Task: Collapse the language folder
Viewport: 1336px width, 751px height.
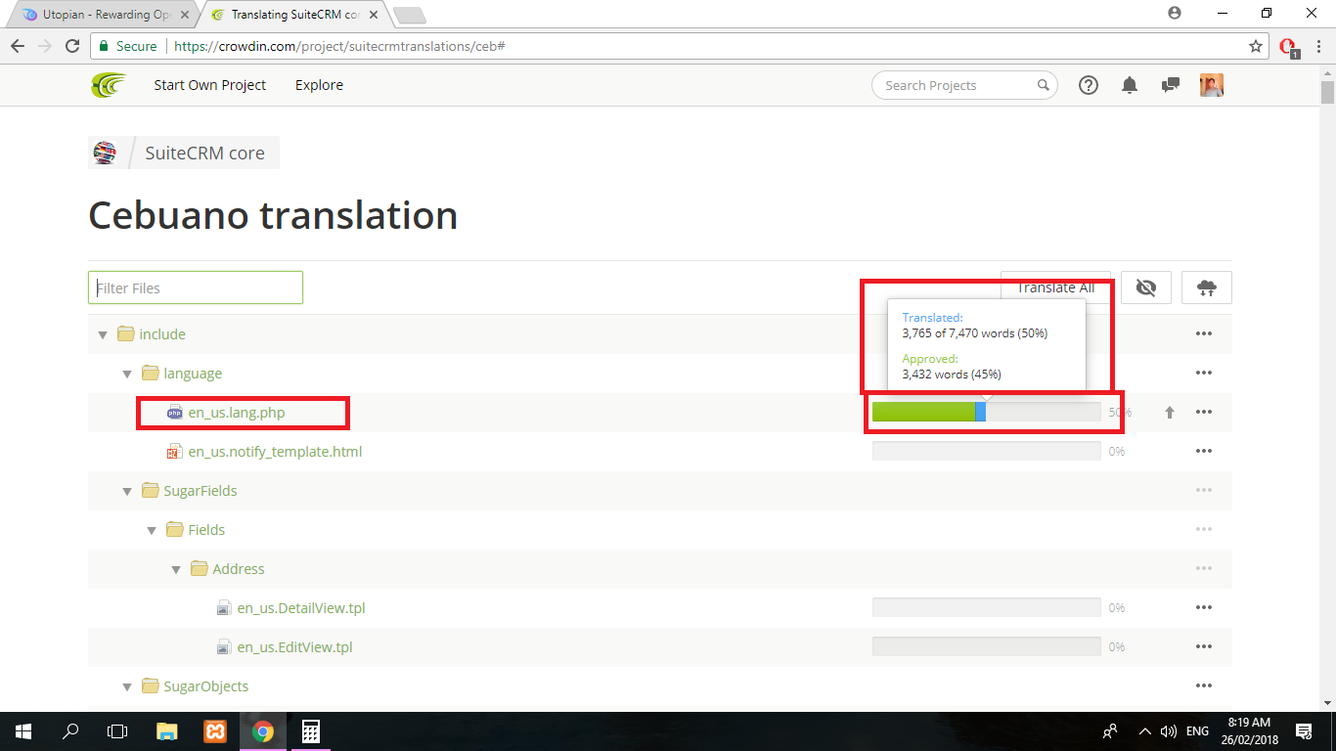Action: 127,374
